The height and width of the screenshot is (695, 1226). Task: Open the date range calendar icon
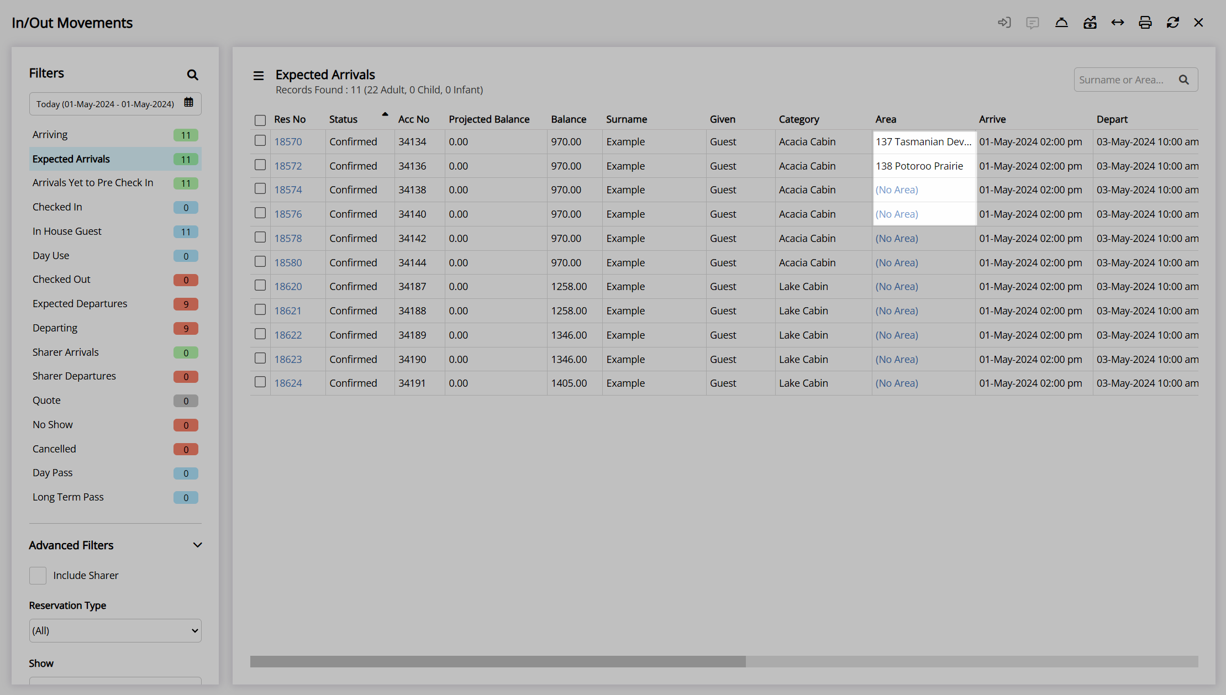(188, 103)
